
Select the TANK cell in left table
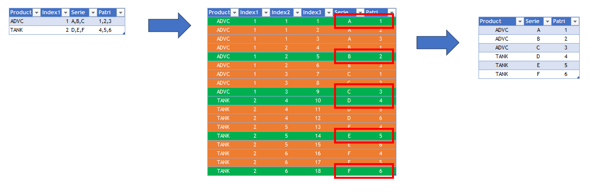click(25, 30)
